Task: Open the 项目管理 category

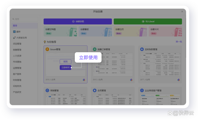Action: point(17,44)
